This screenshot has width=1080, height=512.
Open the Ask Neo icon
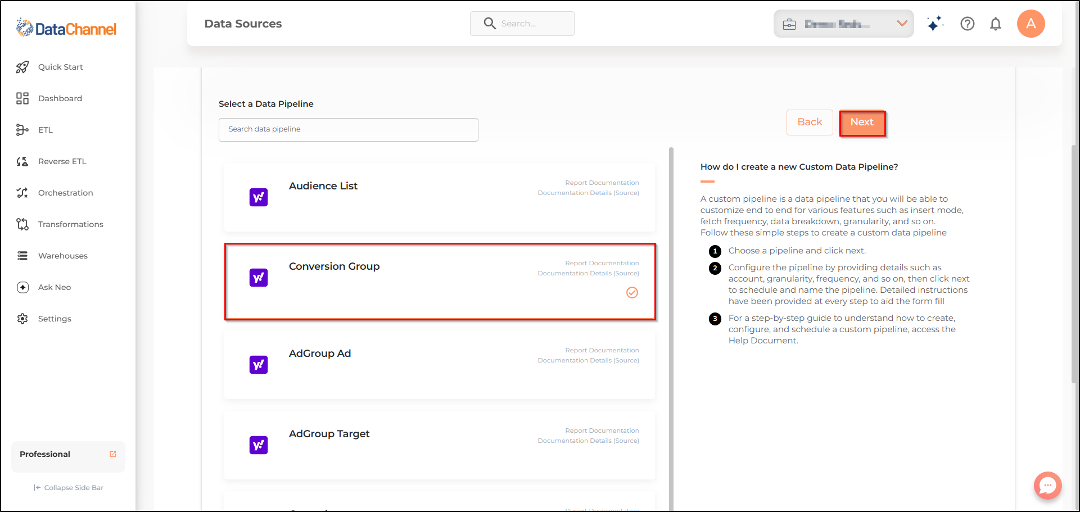pyautogui.click(x=22, y=287)
